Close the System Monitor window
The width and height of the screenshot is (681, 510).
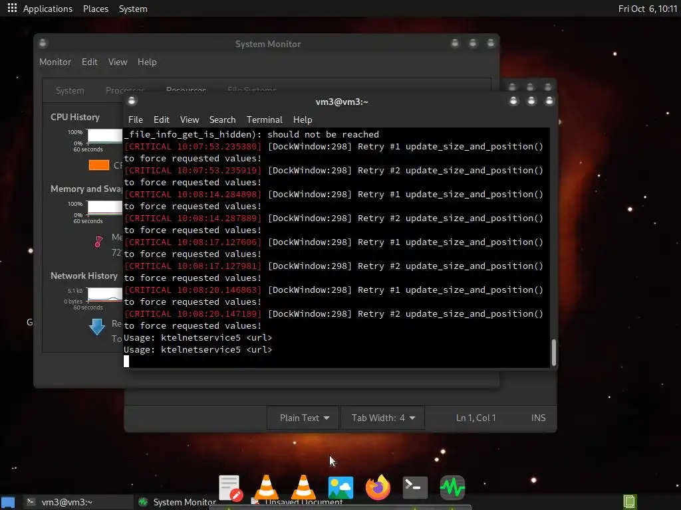click(490, 43)
